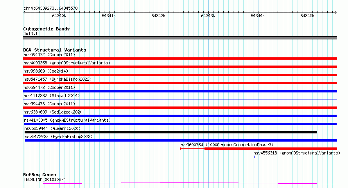The image size is (348, 188).
Task: Click the thin red esv3600764 whisker line
Action: 192,149
